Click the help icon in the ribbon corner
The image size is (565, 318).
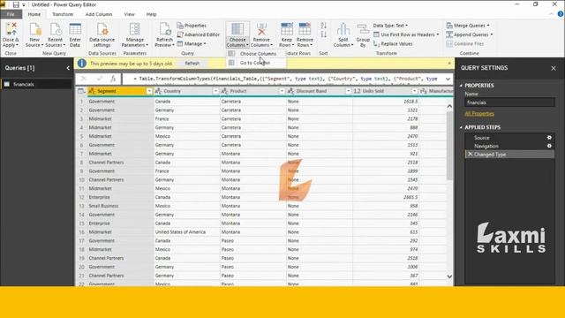point(561,14)
